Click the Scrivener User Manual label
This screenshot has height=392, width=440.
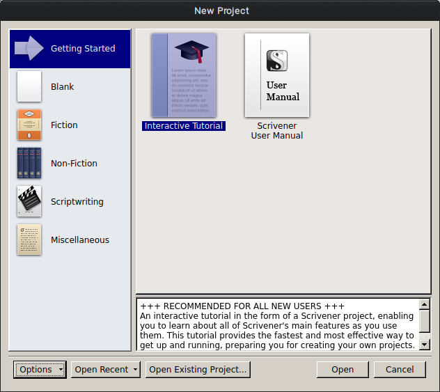click(x=277, y=130)
